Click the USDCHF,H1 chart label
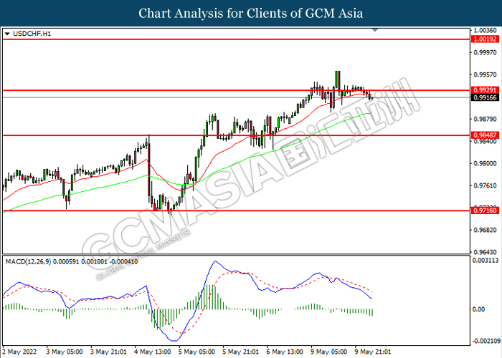Viewport: 502px width, 358px height. tap(32, 34)
